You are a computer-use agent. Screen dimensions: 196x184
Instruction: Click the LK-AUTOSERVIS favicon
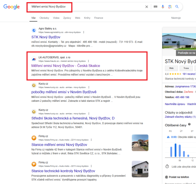34,59
